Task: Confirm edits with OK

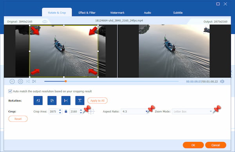Action: tap(193, 145)
